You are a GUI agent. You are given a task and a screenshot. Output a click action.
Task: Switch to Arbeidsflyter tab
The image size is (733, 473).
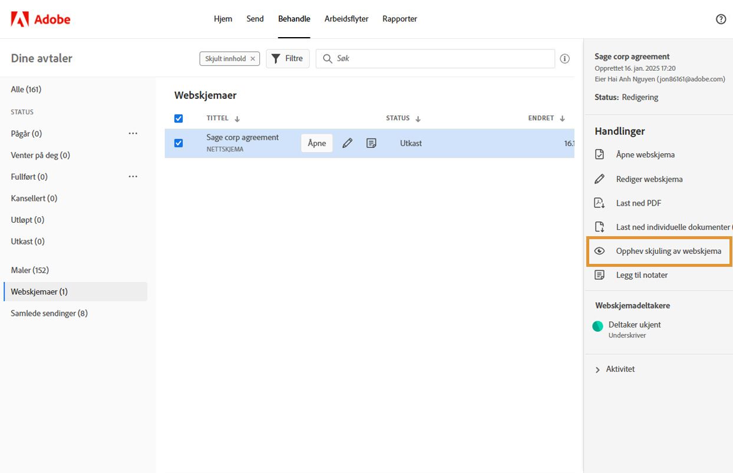[x=346, y=19]
